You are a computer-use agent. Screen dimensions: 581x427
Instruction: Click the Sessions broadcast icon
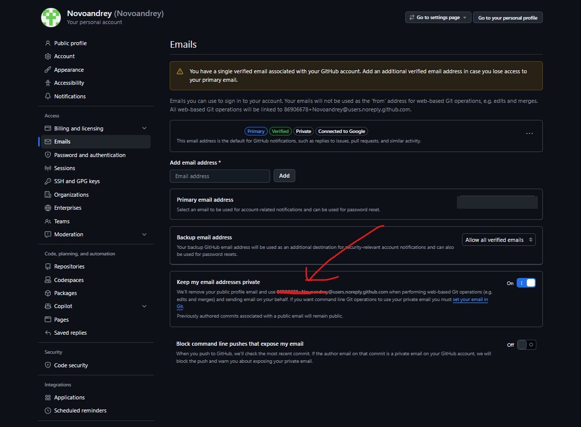point(48,168)
